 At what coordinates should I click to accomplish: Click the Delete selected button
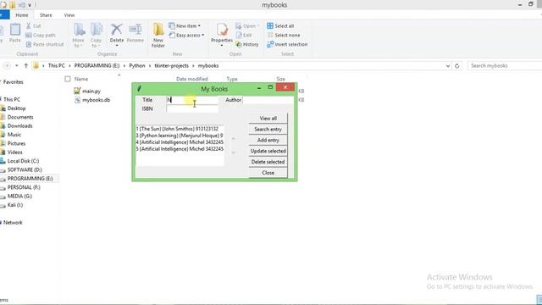[268, 162]
